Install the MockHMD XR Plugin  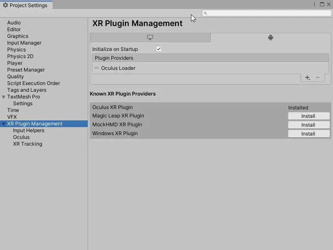(x=309, y=125)
